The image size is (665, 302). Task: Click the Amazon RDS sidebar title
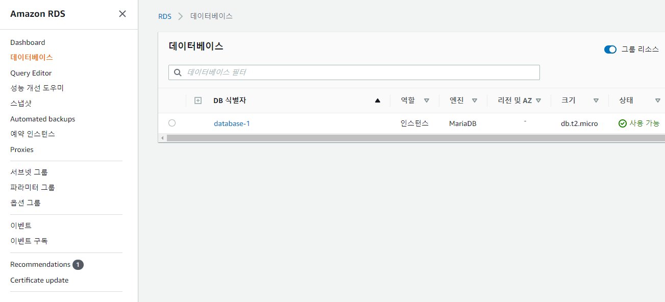(x=38, y=14)
